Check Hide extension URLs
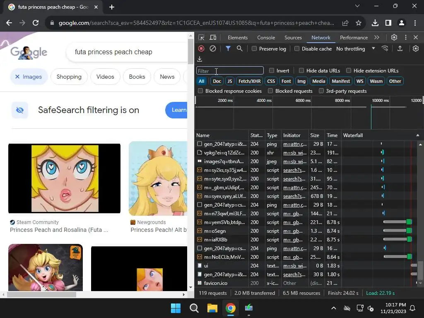Image resolution: width=424 pixels, height=318 pixels. (349, 70)
